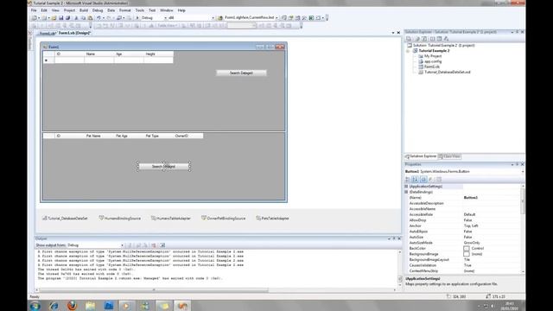Click the Start Debugging play icon
This screenshot has width=553, height=311.
[137, 17]
